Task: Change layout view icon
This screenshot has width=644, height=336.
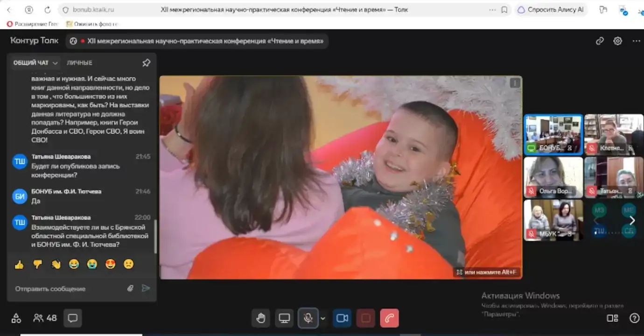Action: (612, 318)
